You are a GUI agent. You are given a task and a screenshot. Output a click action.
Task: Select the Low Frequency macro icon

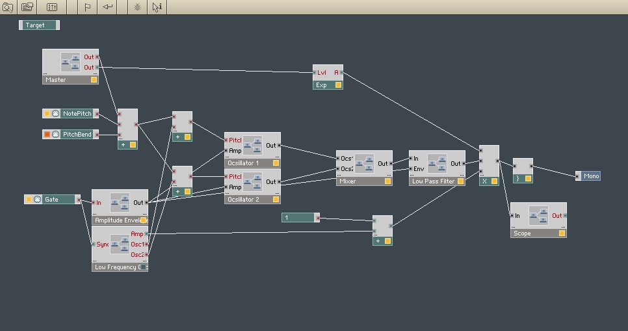pos(120,245)
